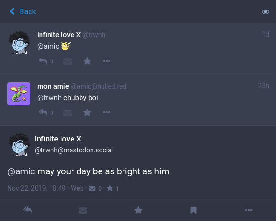The height and width of the screenshot is (221, 276).
Task: Favourite the chubby boi post
Action: [87, 112]
